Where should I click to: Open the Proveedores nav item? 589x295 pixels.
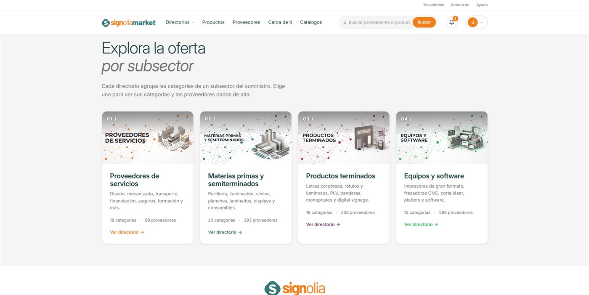[246, 22]
